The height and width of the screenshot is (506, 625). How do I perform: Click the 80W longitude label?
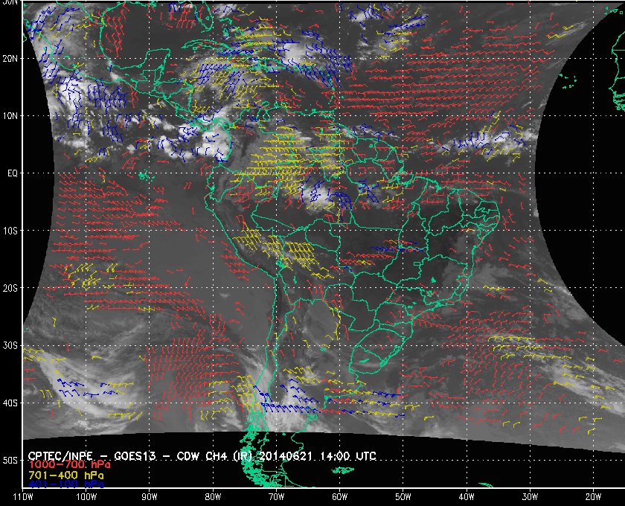pos(213,497)
